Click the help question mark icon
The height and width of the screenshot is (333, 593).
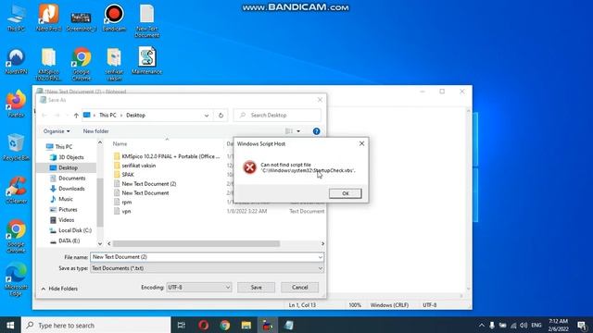(317, 131)
